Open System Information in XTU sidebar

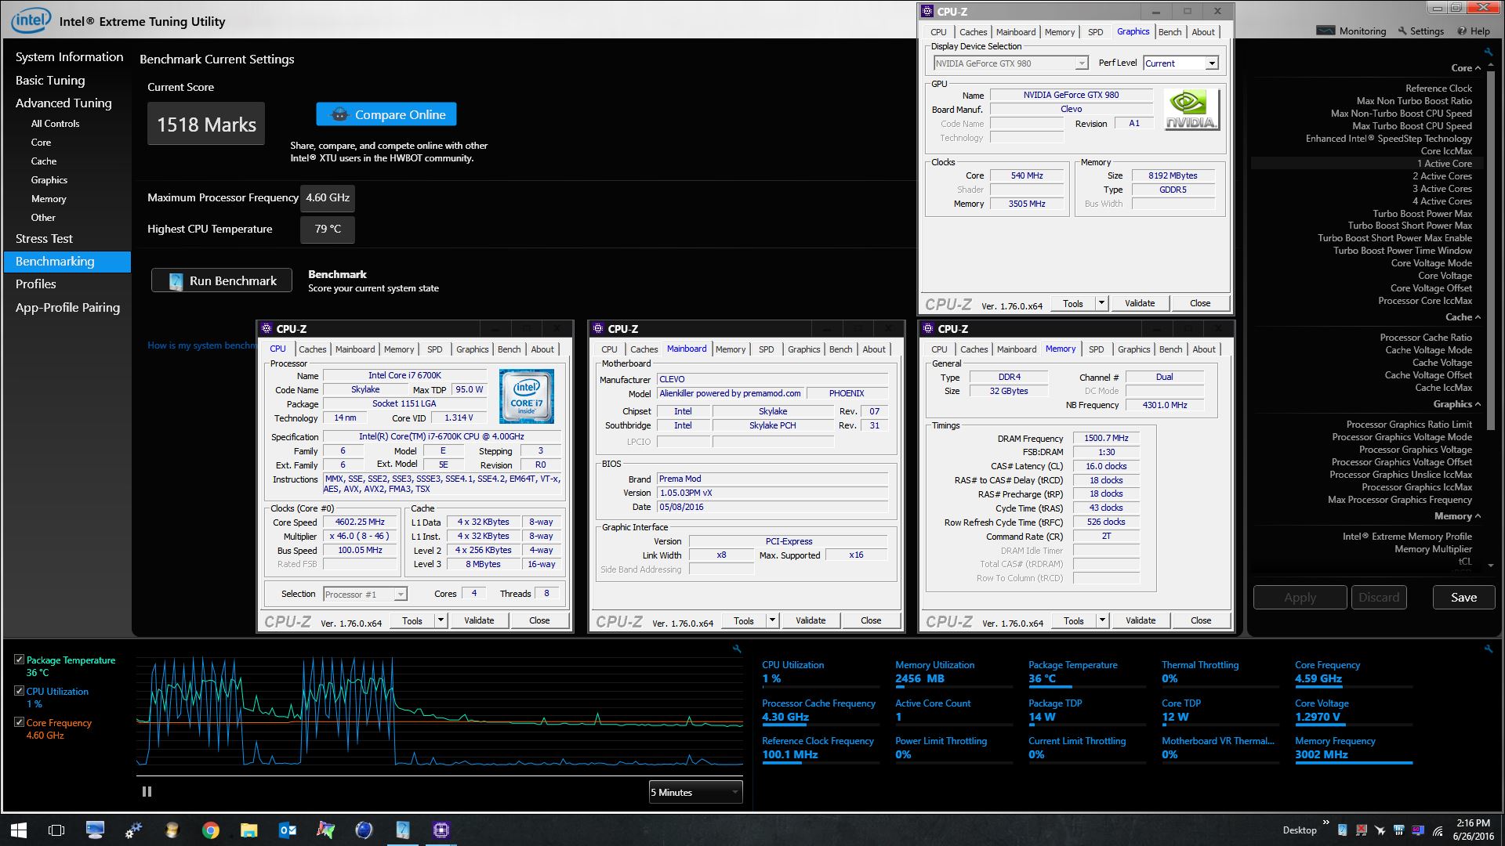click(x=69, y=56)
